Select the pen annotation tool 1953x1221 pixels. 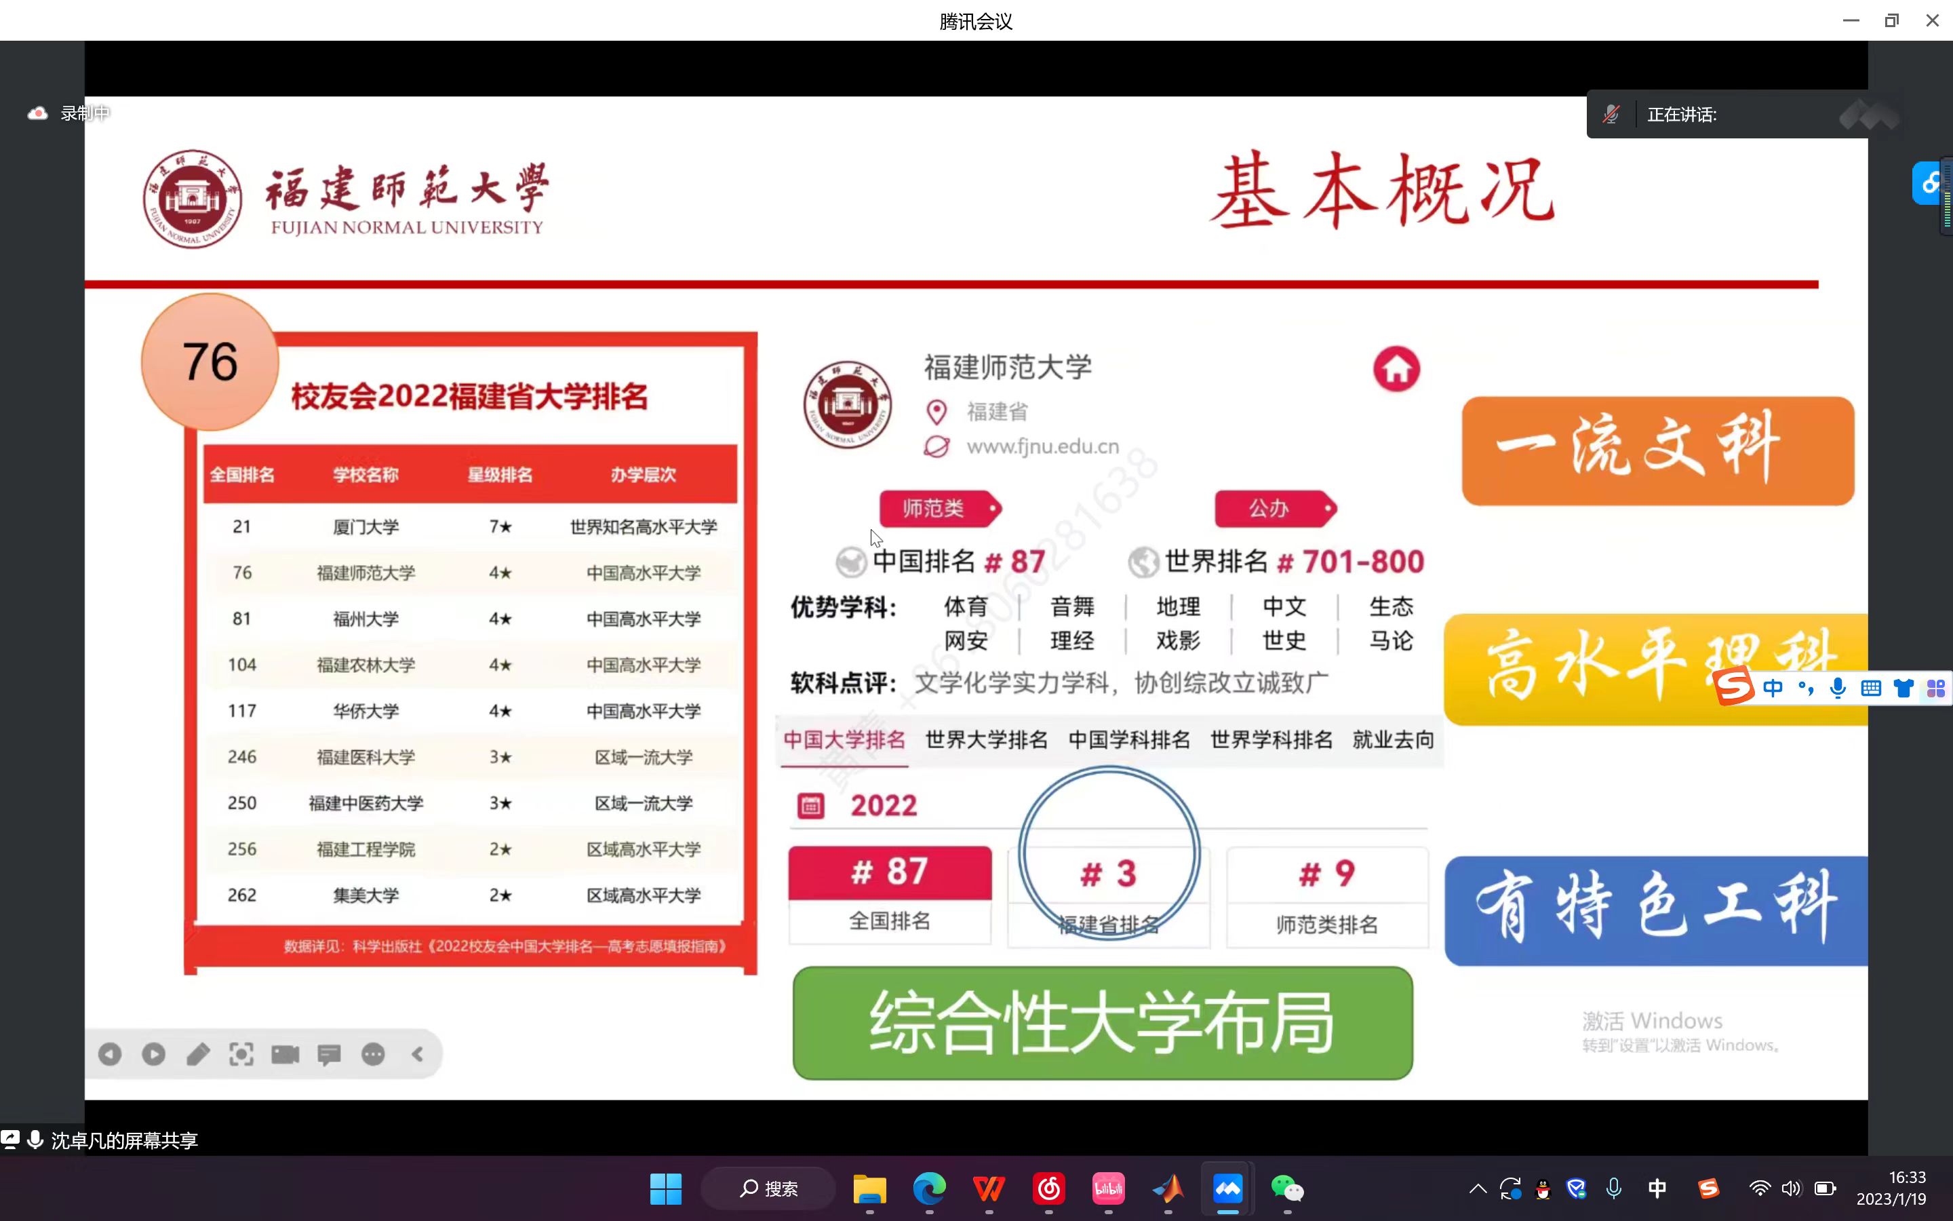198,1054
